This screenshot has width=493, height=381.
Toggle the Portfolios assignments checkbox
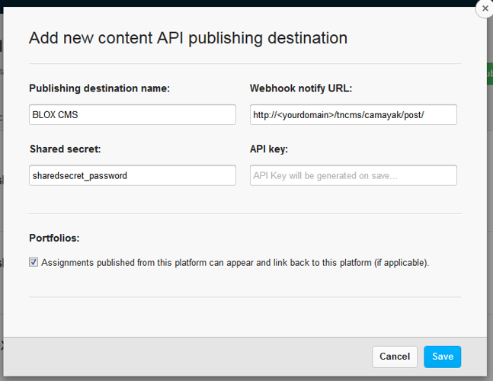click(34, 262)
